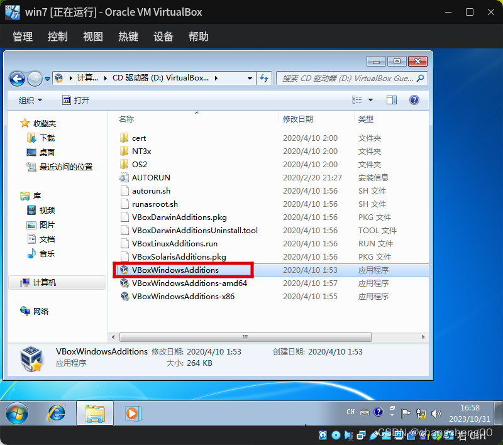
Task: Open VirtualBox 视图 menu
Action: coord(93,36)
